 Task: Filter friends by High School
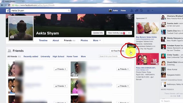pyautogui.click(x=58, y=57)
